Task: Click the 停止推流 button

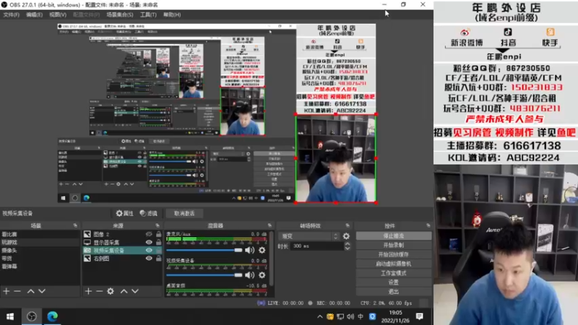Action: (393, 235)
